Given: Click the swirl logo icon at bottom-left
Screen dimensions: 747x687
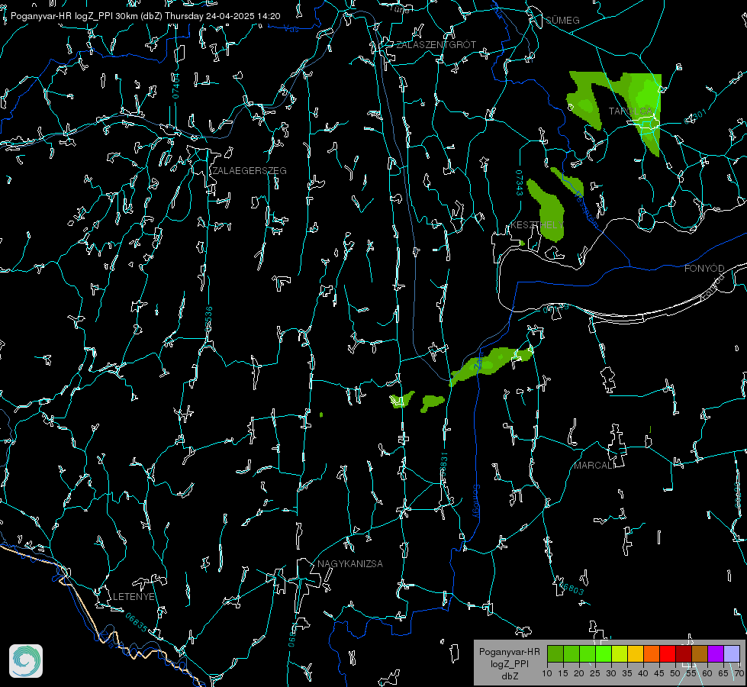Looking at the screenshot, I should [x=26, y=661].
